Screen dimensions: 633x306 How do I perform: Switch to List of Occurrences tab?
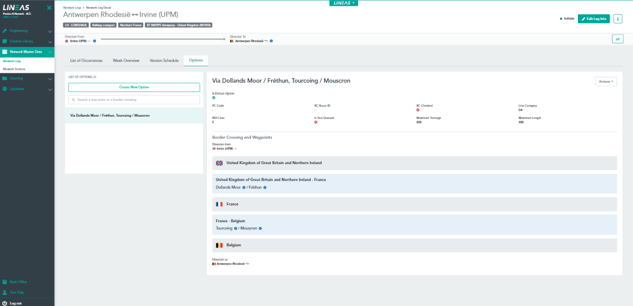(86, 60)
